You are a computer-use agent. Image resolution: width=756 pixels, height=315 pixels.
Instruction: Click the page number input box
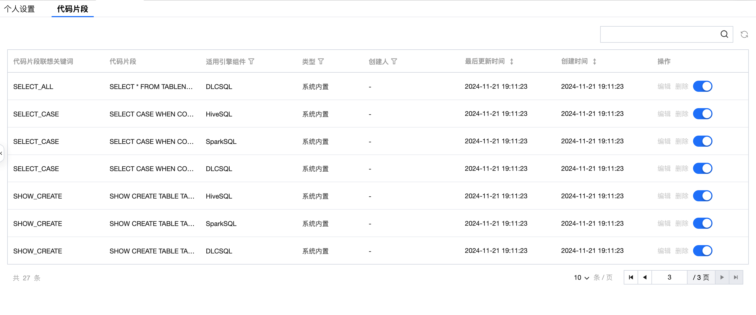669,277
